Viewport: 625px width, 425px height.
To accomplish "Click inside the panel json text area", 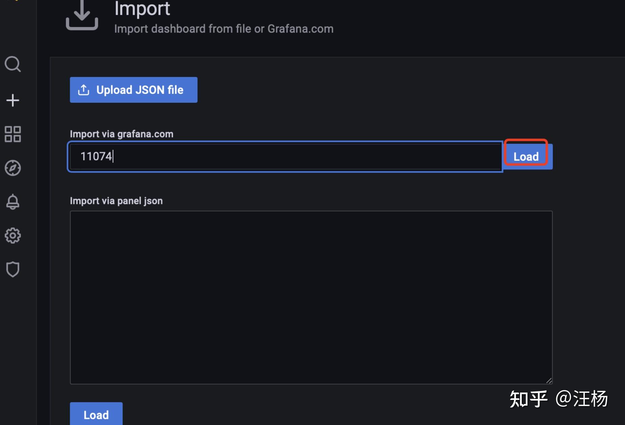I will coord(311,297).
